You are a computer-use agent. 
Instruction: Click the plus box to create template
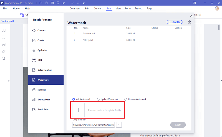(x=78, y=110)
